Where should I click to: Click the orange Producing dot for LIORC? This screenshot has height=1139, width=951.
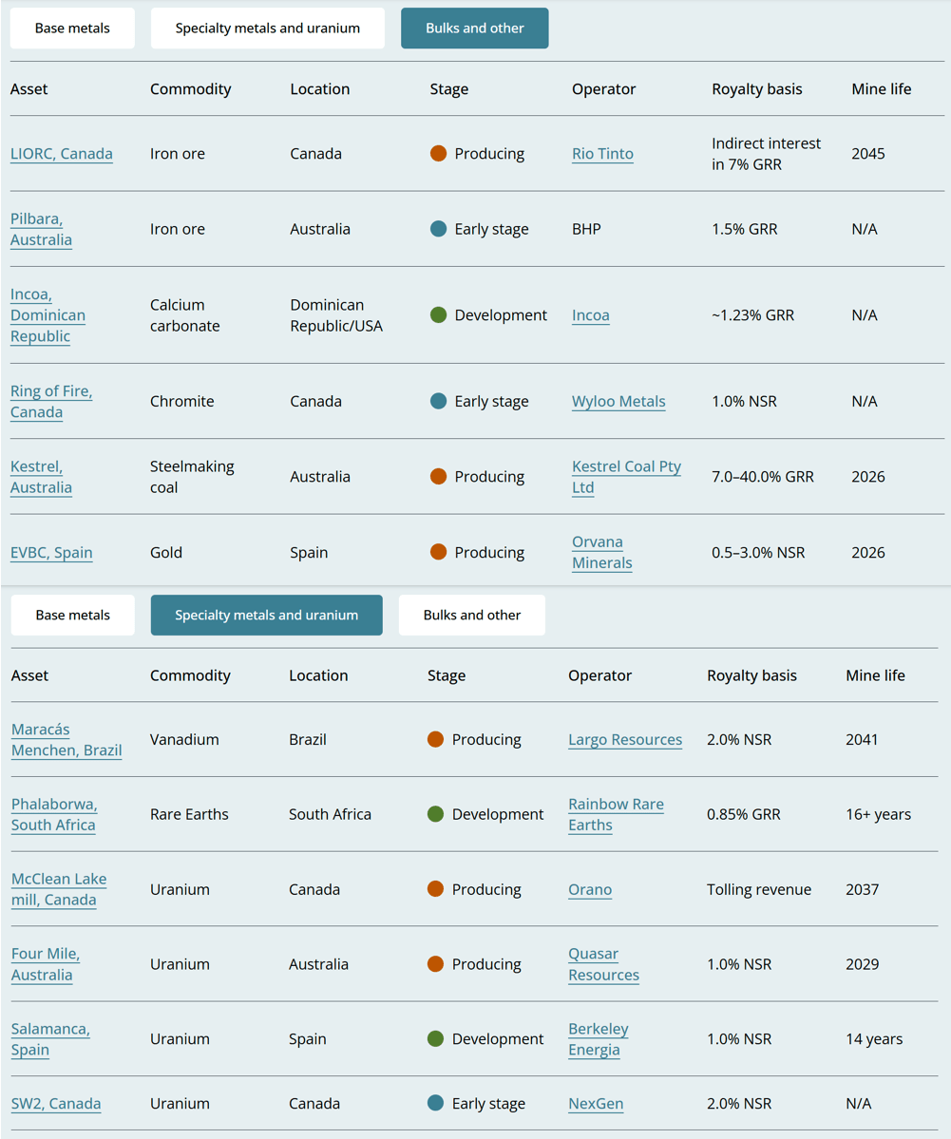[438, 154]
